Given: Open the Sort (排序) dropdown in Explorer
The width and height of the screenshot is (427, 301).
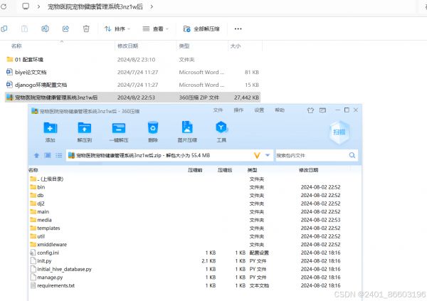Looking at the screenshot, I should click(117, 28).
